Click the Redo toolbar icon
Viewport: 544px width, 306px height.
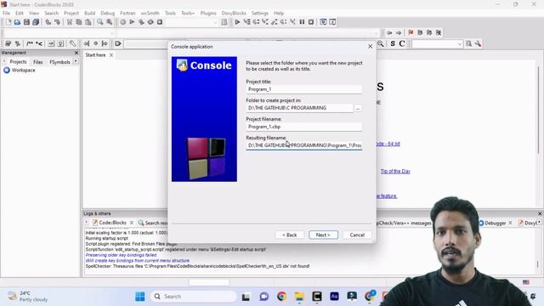[57, 22]
